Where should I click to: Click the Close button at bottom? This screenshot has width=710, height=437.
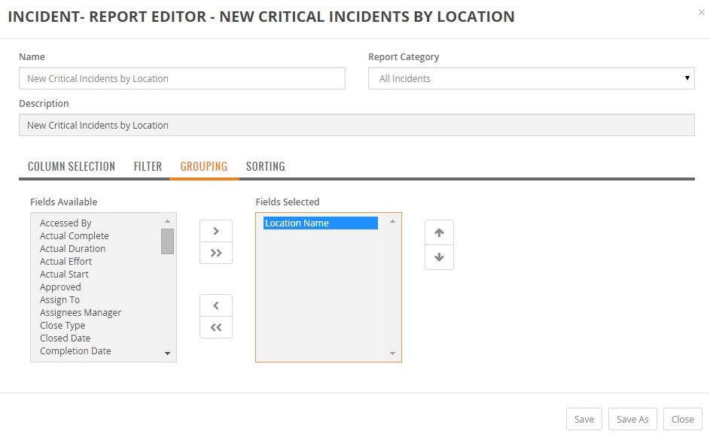pos(683,419)
